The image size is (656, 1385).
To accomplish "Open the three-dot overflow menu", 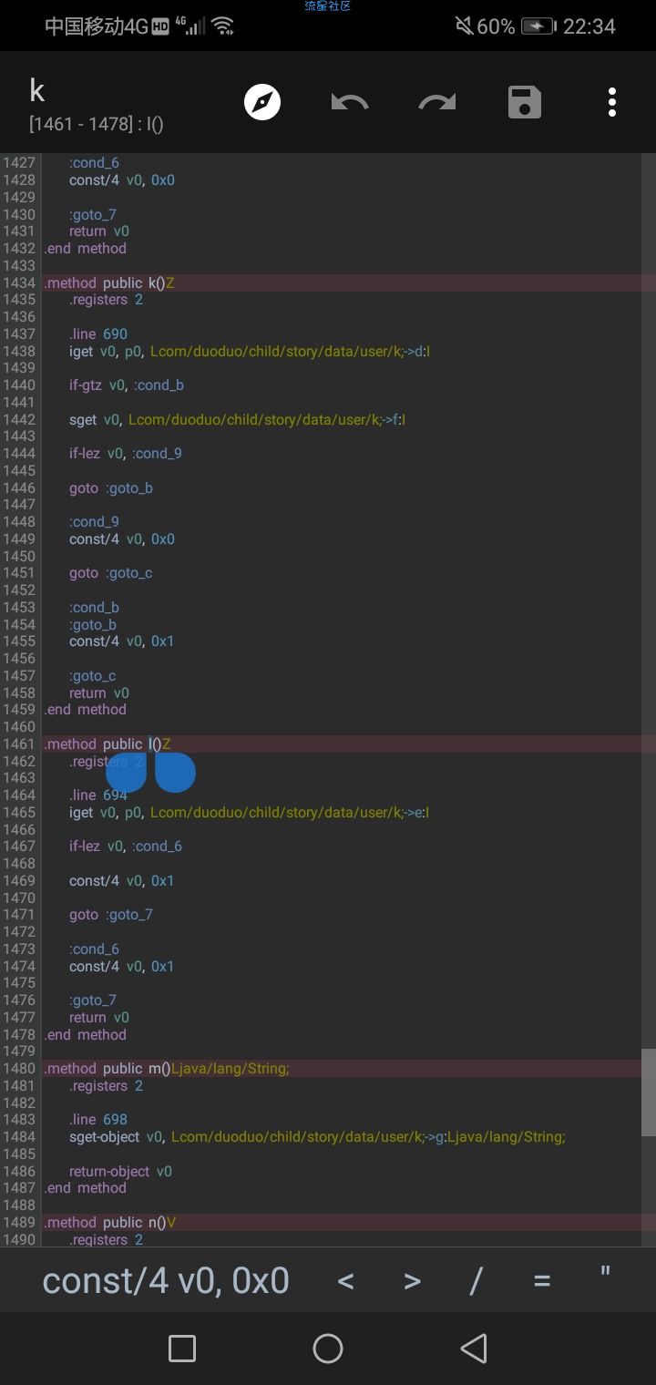I will (612, 102).
